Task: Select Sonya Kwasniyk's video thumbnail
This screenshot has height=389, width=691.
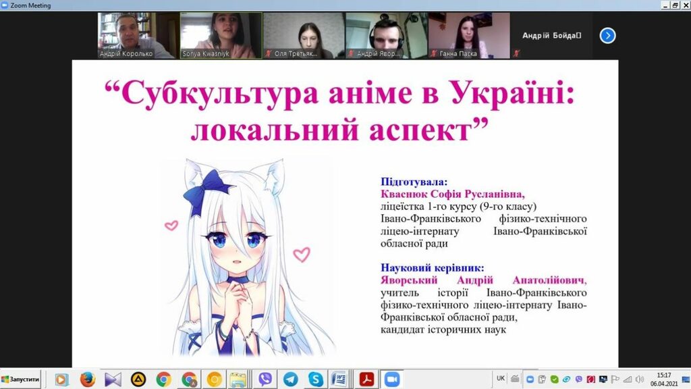Action: 221,35
